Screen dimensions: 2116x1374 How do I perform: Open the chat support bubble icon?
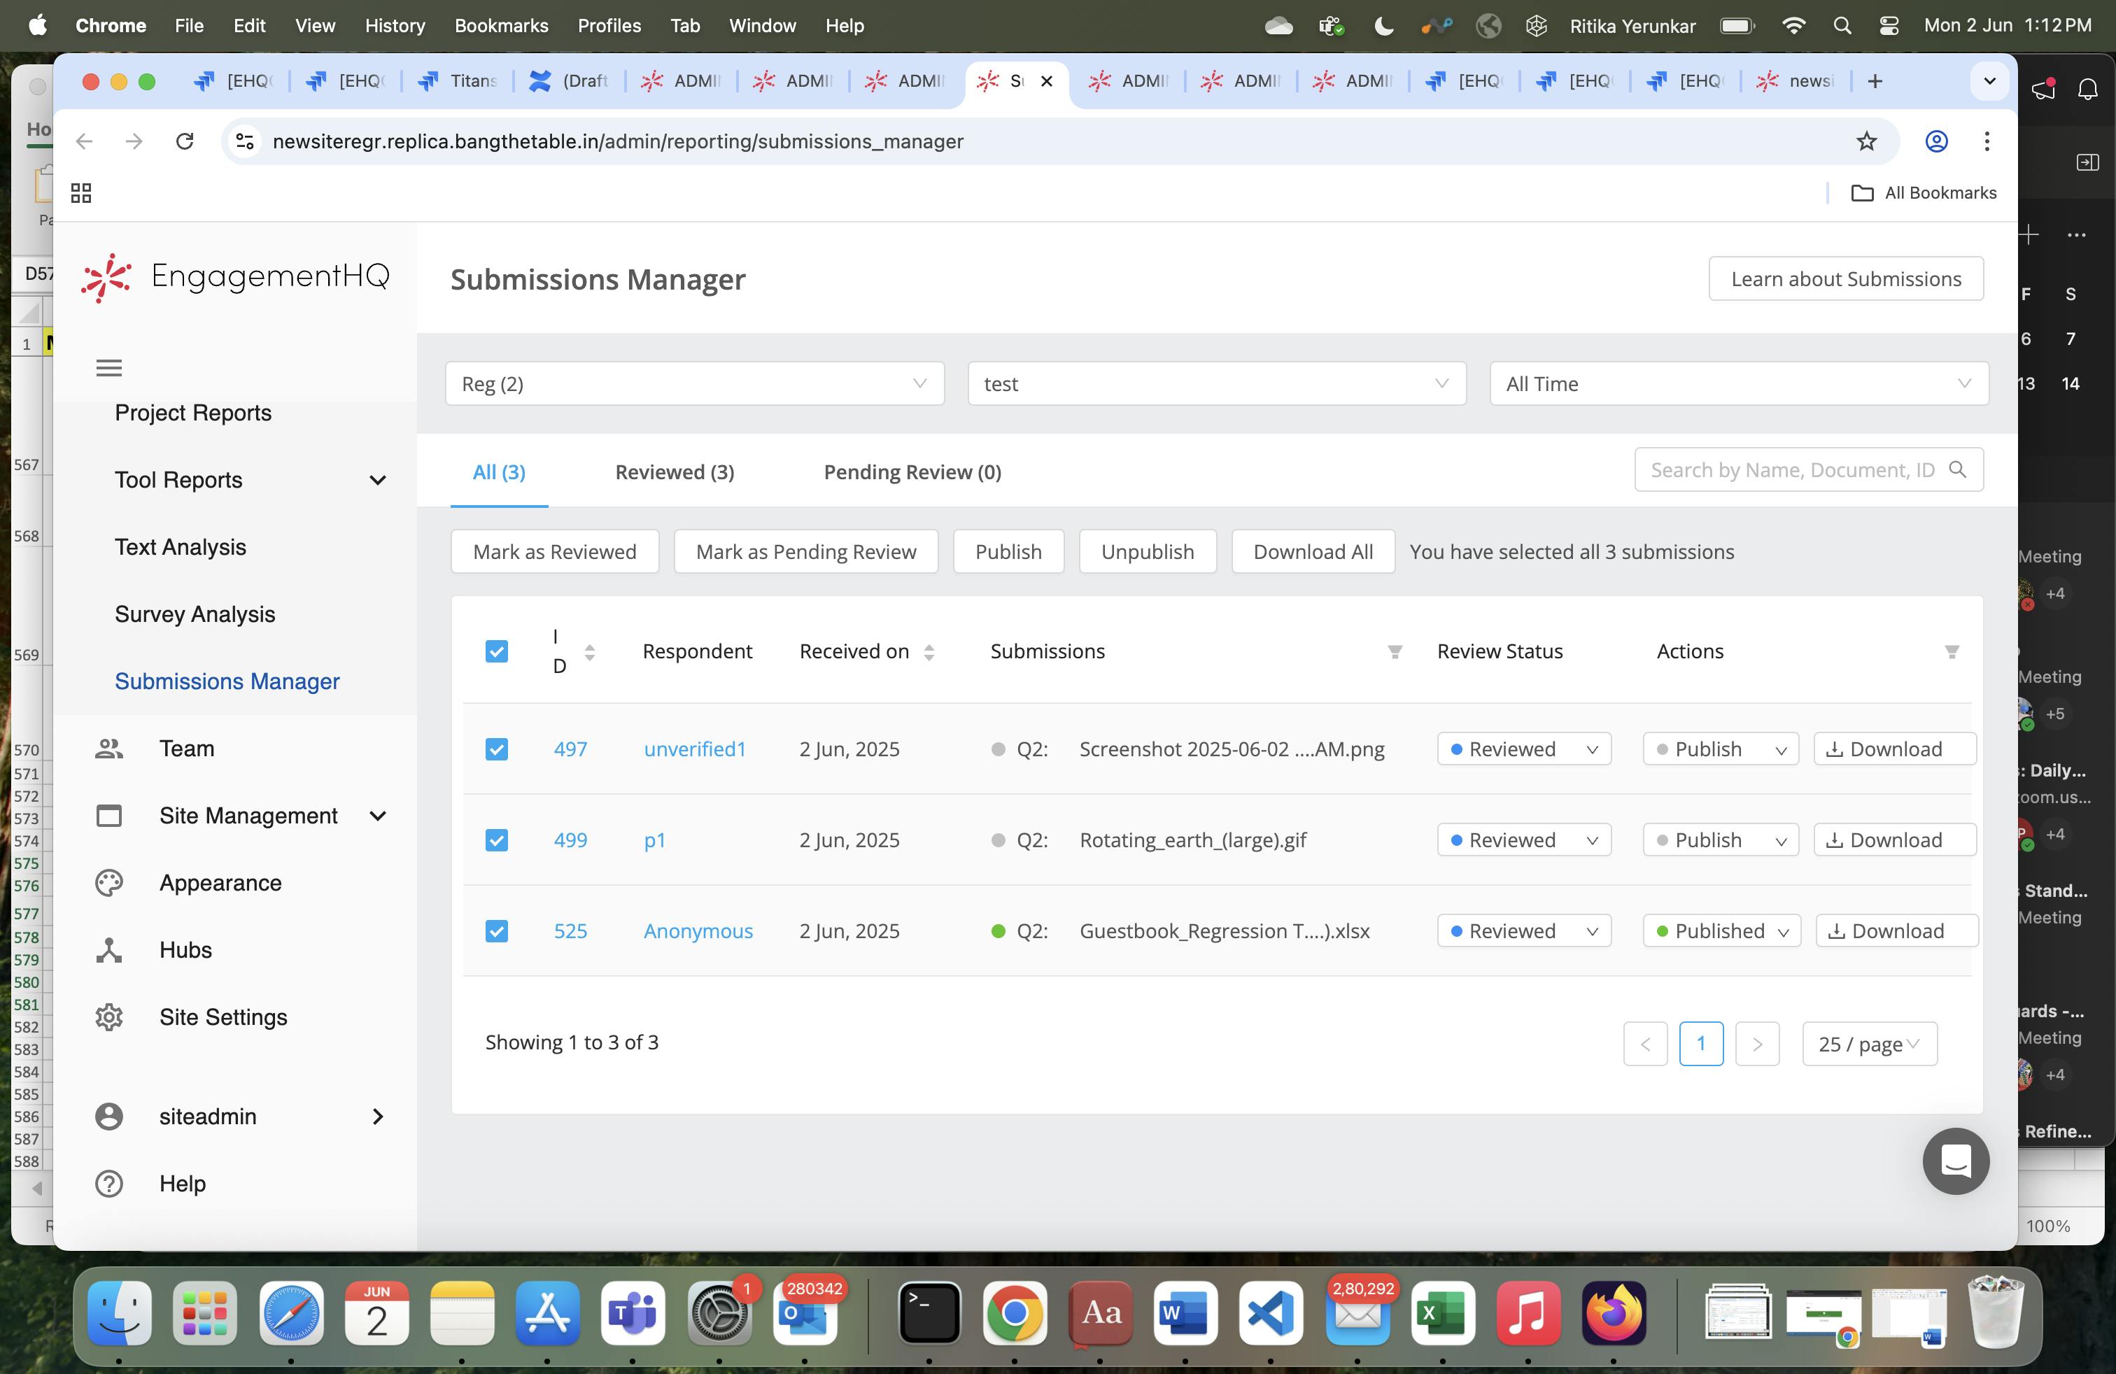pyautogui.click(x=1954, y=1161)
